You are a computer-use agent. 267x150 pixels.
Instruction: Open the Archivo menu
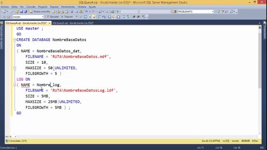[x=5, y=7]
